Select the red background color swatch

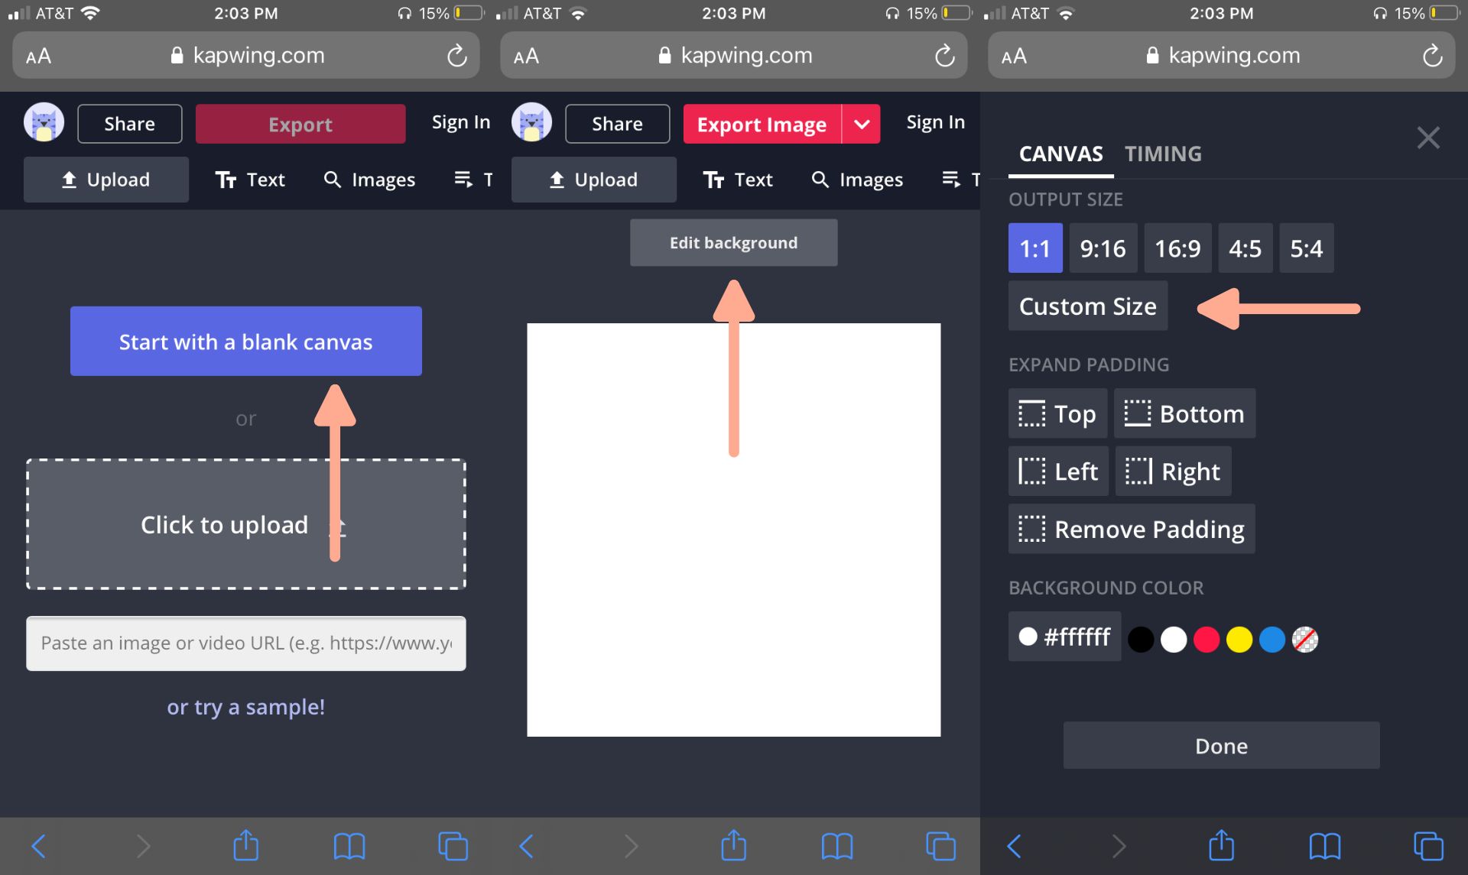click(x=1207, y=639)
